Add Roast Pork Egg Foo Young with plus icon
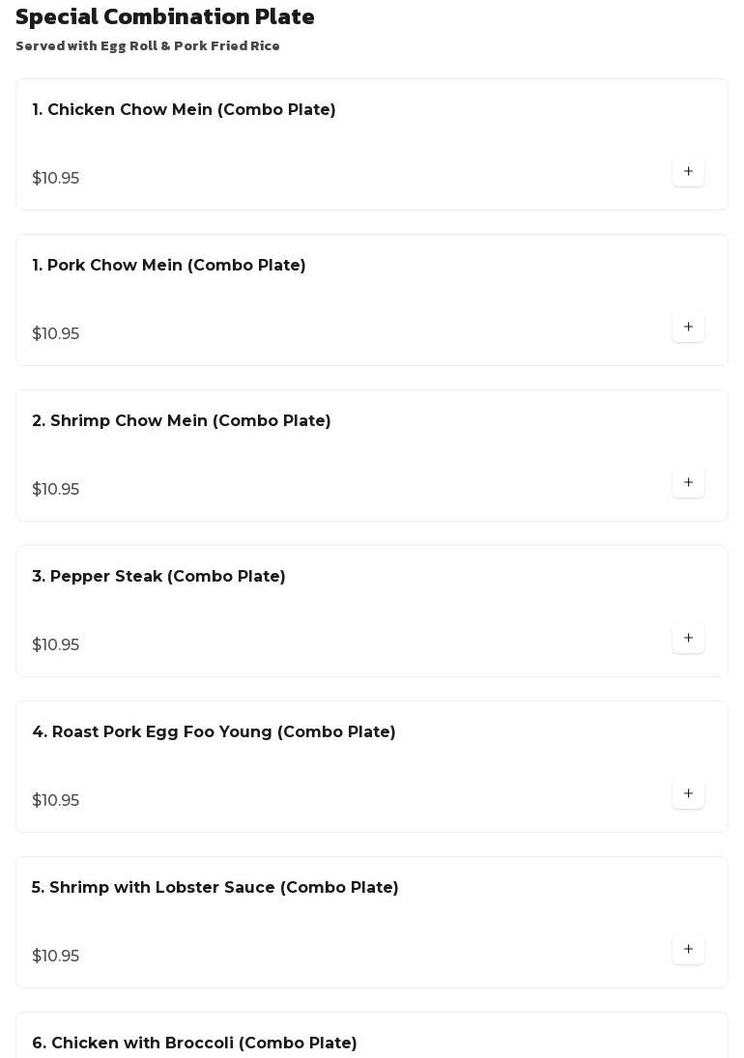Image resolution: width=744 pixels, height=1058 pixels. coord(688,793)
